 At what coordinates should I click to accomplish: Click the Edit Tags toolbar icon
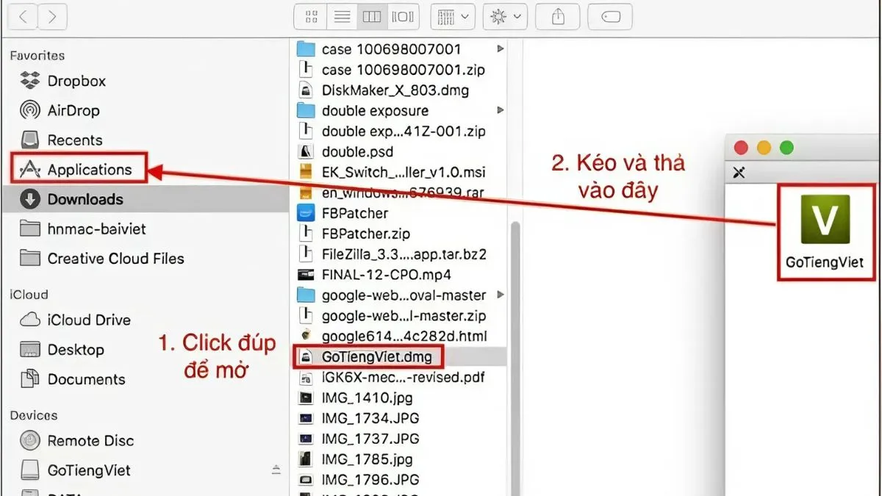pyautogui.click(x=610, y=16)
